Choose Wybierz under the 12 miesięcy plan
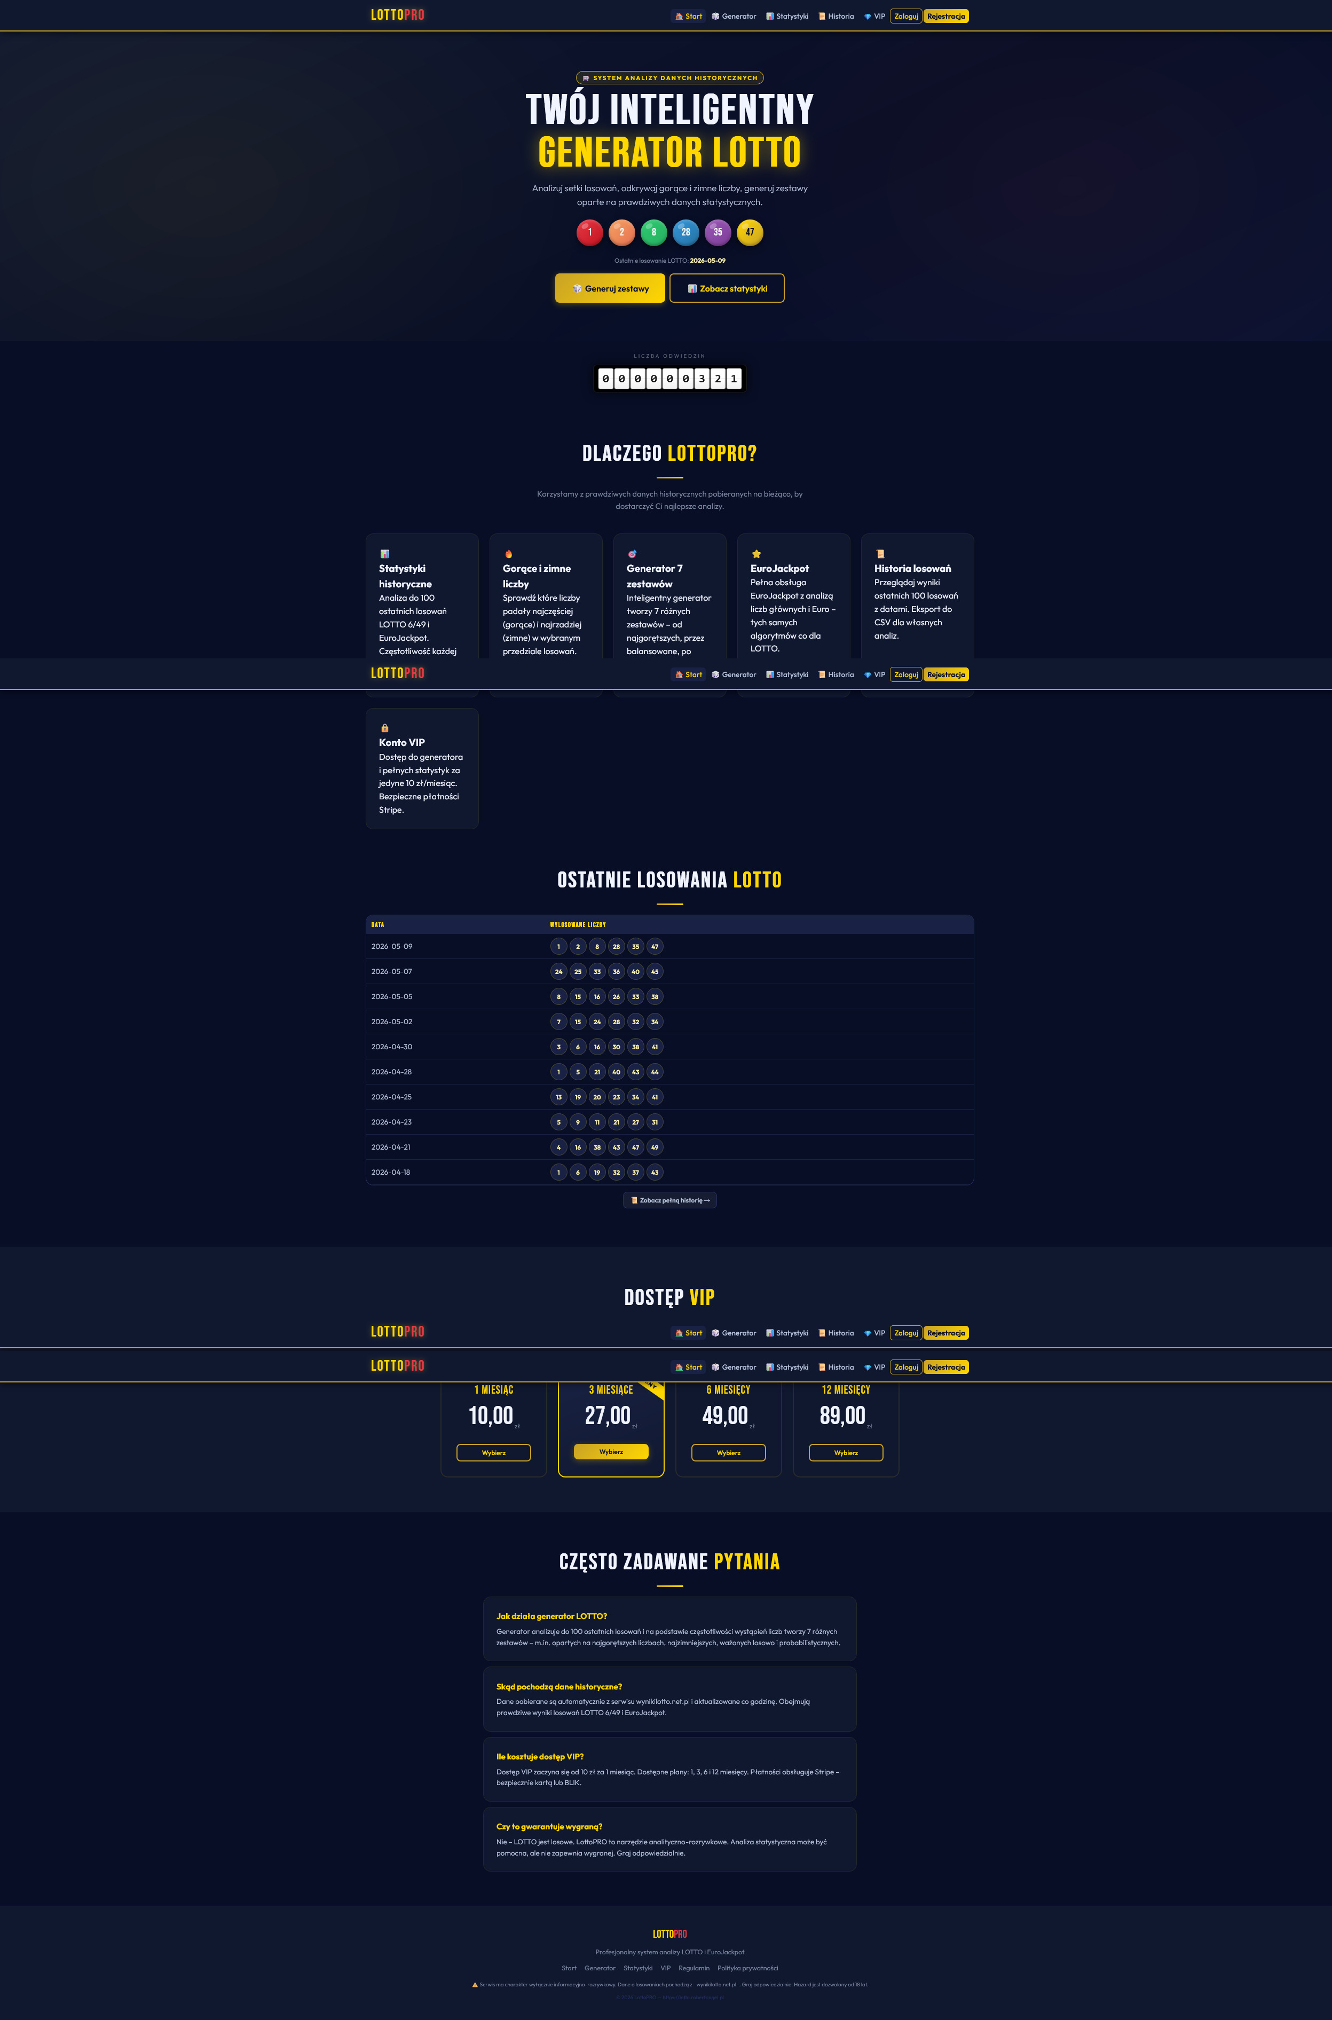Viewport: 1332px width, 2020px height. click(x=846, y=1452)
